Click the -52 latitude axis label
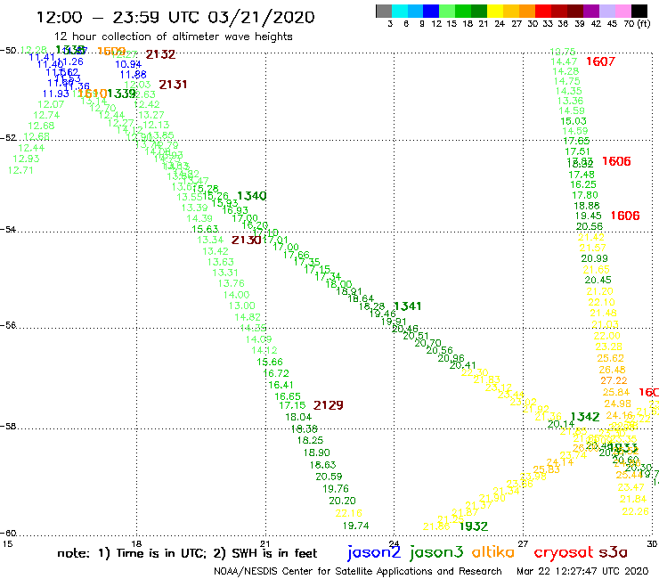Screen dimensions: 659x579 [x=8, y=138]
